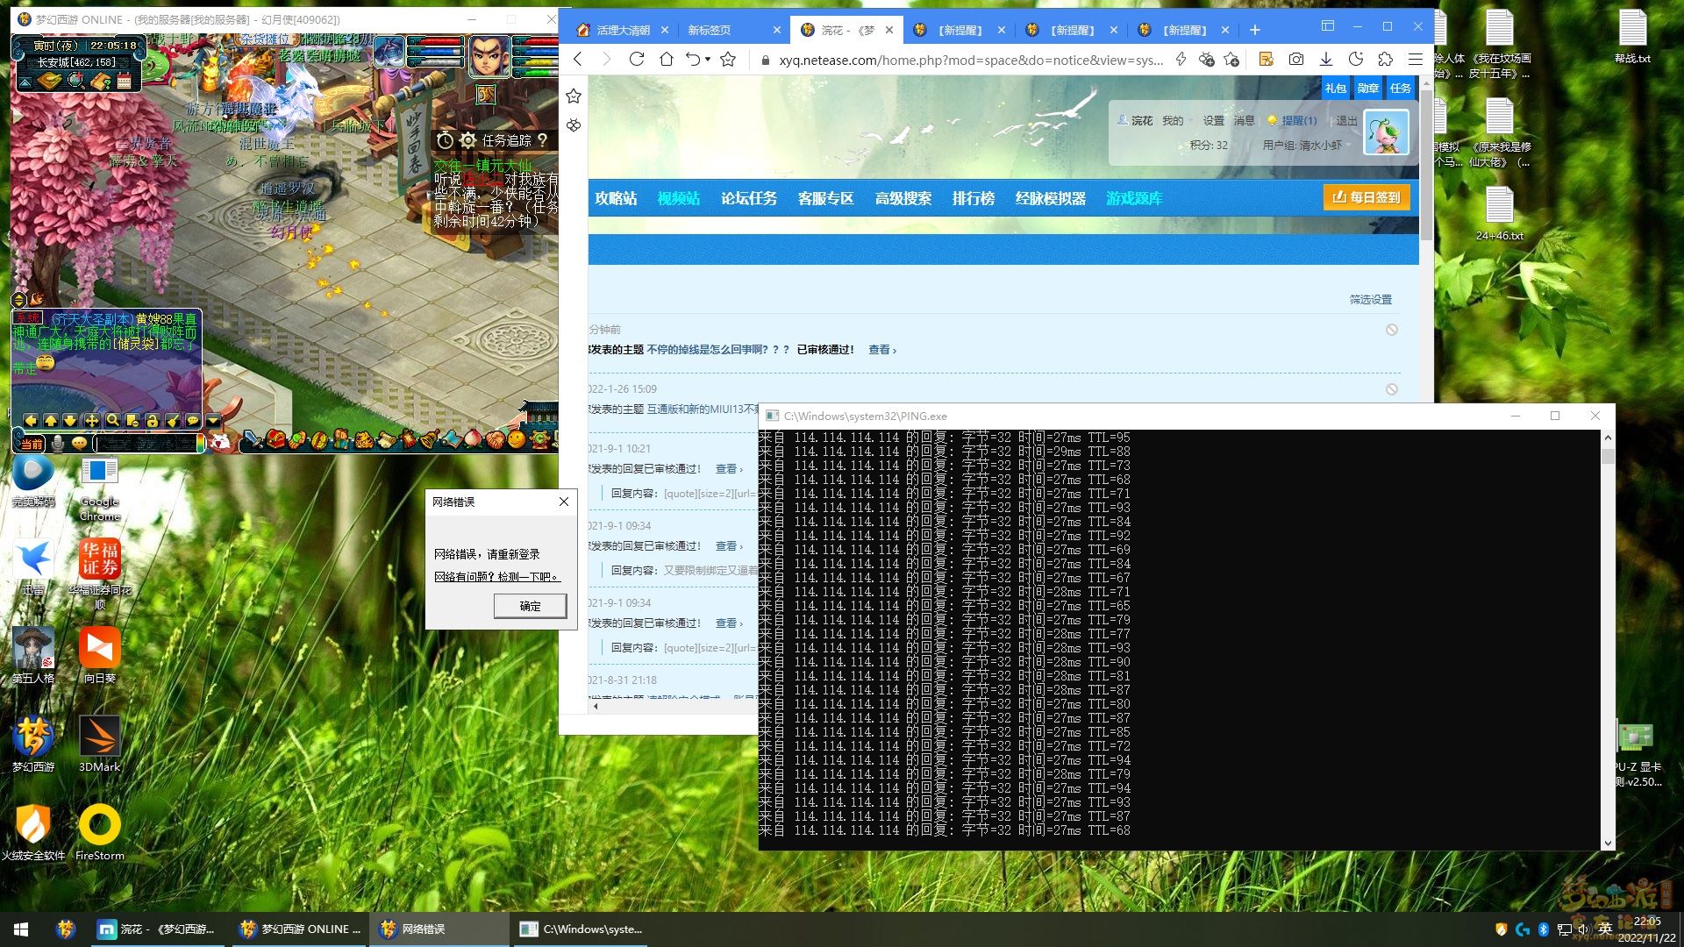Click the 每日签到 daily check-in button
Screen dimensions: 1684x947
[1366, 197]
